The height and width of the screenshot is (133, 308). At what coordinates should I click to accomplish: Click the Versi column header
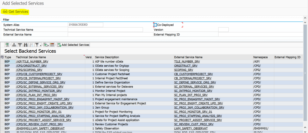coord(90,57)
